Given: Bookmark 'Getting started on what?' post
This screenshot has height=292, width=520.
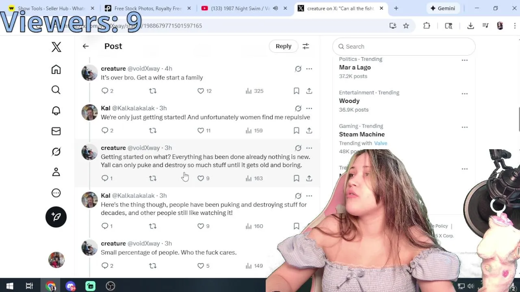Looking at the screenshot, I should coord(297,178).
